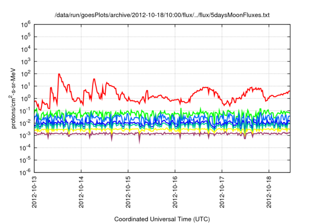Click the x-axis date 2012-10-16
Image resolution: width=320 pixels, height=224 pixels.
point(175,191)
